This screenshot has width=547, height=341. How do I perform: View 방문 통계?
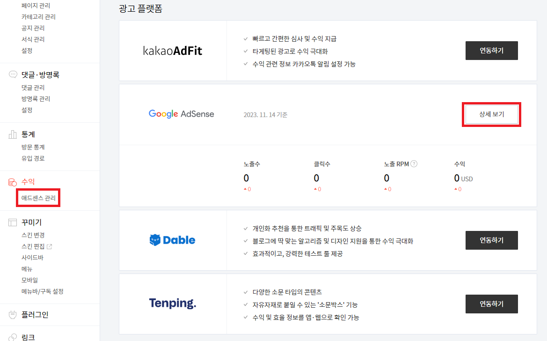pyautogui.click(x=33, y=147)
